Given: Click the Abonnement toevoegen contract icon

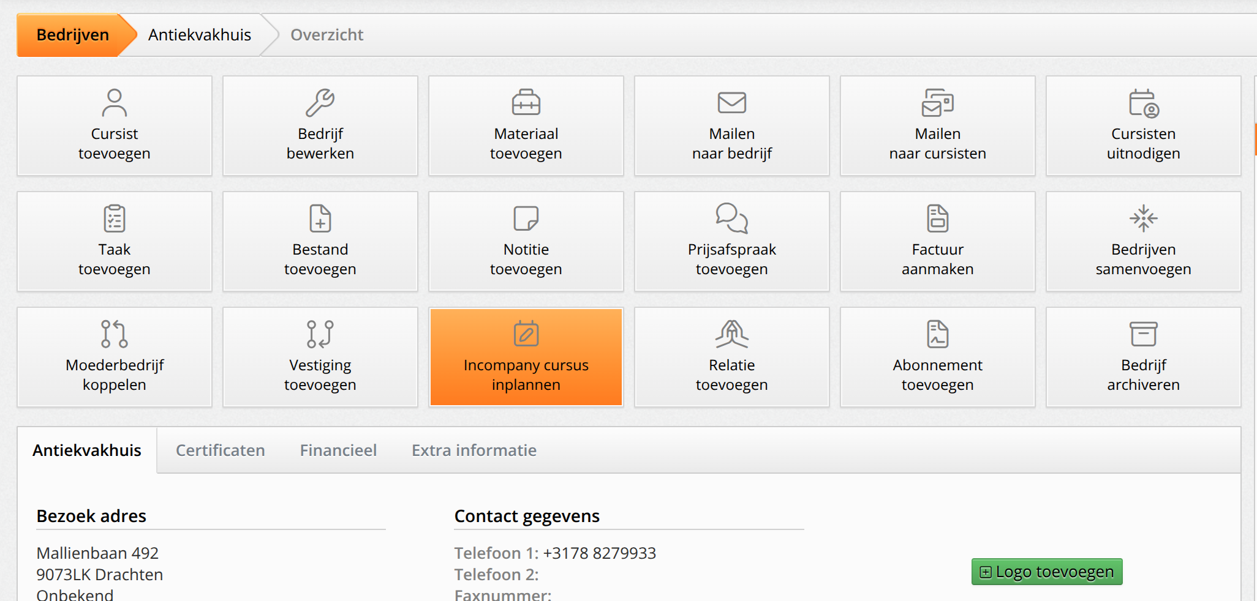Looking at the screenshot, I should pos(938,334).
